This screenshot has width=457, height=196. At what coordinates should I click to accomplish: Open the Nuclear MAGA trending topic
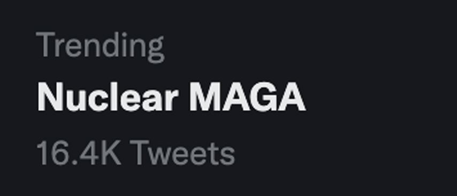click(171, 96)
